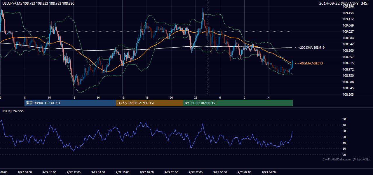Select the NY 21:00-06:00 JST session bar
The height and width of the screenshot is (175, 373).
coord(238,103)
